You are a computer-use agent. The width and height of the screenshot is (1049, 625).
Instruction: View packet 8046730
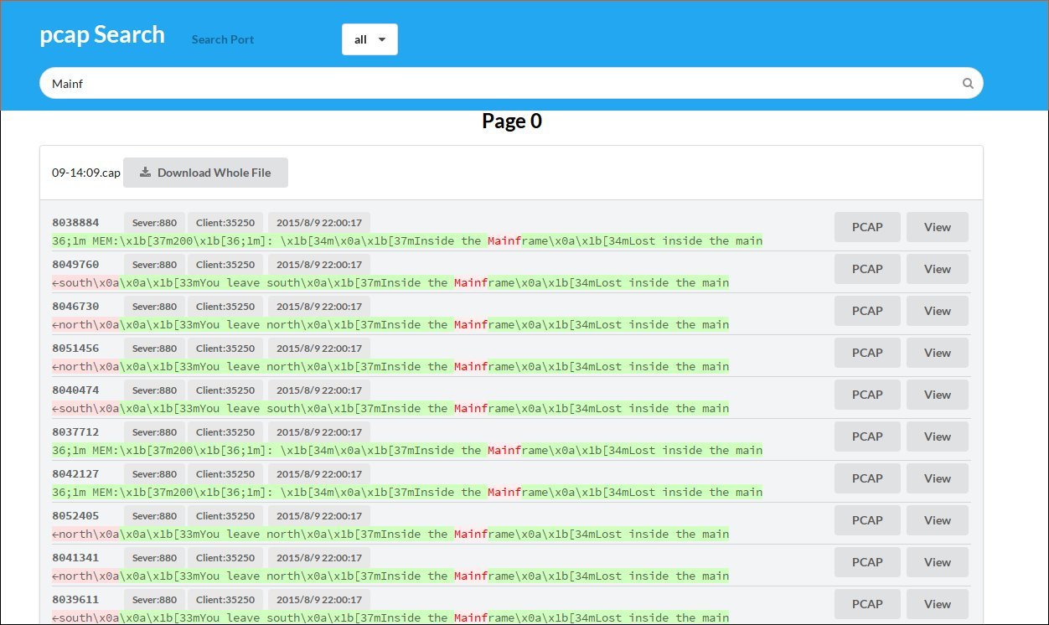(938, 311)
